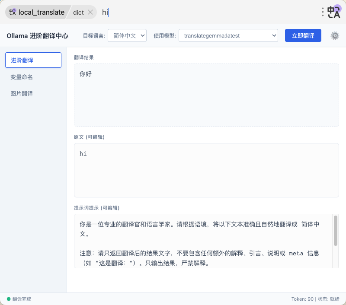346x305 pixels.
Task: Switch to the 变量命名 sidebar tab
Action: click(22, 77)
